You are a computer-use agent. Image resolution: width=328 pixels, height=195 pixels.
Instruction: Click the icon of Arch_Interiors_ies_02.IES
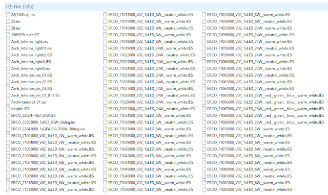tap(8, 82)
